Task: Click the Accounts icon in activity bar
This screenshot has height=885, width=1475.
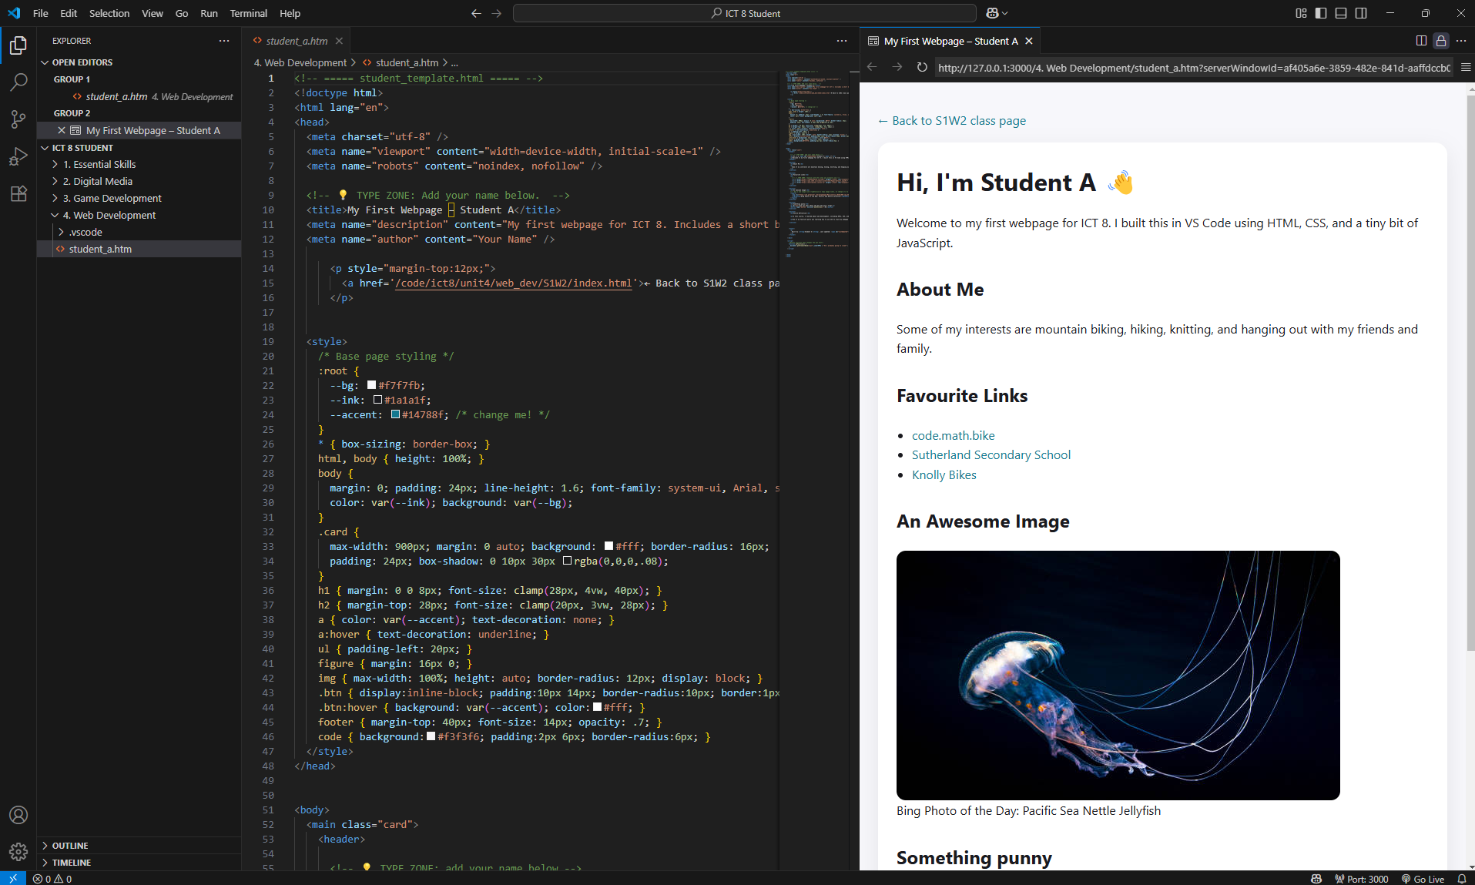Action: (x=18, y=815)
